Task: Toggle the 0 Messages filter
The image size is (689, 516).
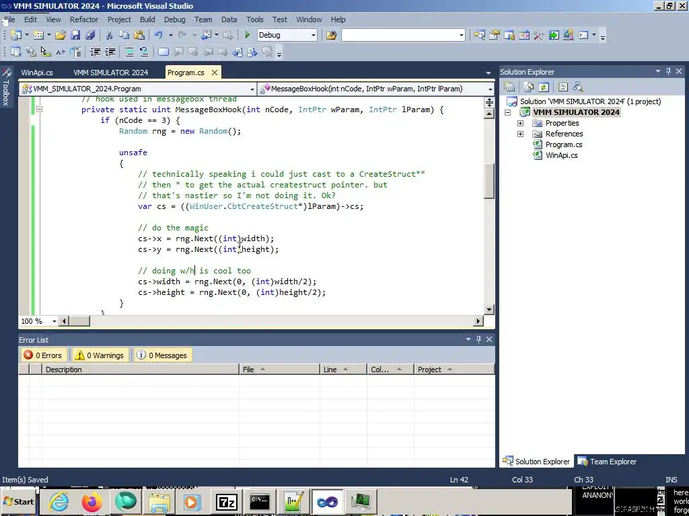Action: [161, 355]
